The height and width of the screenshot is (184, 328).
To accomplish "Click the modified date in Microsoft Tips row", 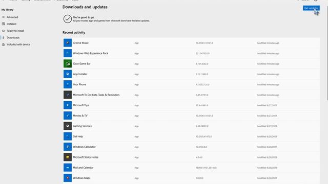I will (267, 105).
